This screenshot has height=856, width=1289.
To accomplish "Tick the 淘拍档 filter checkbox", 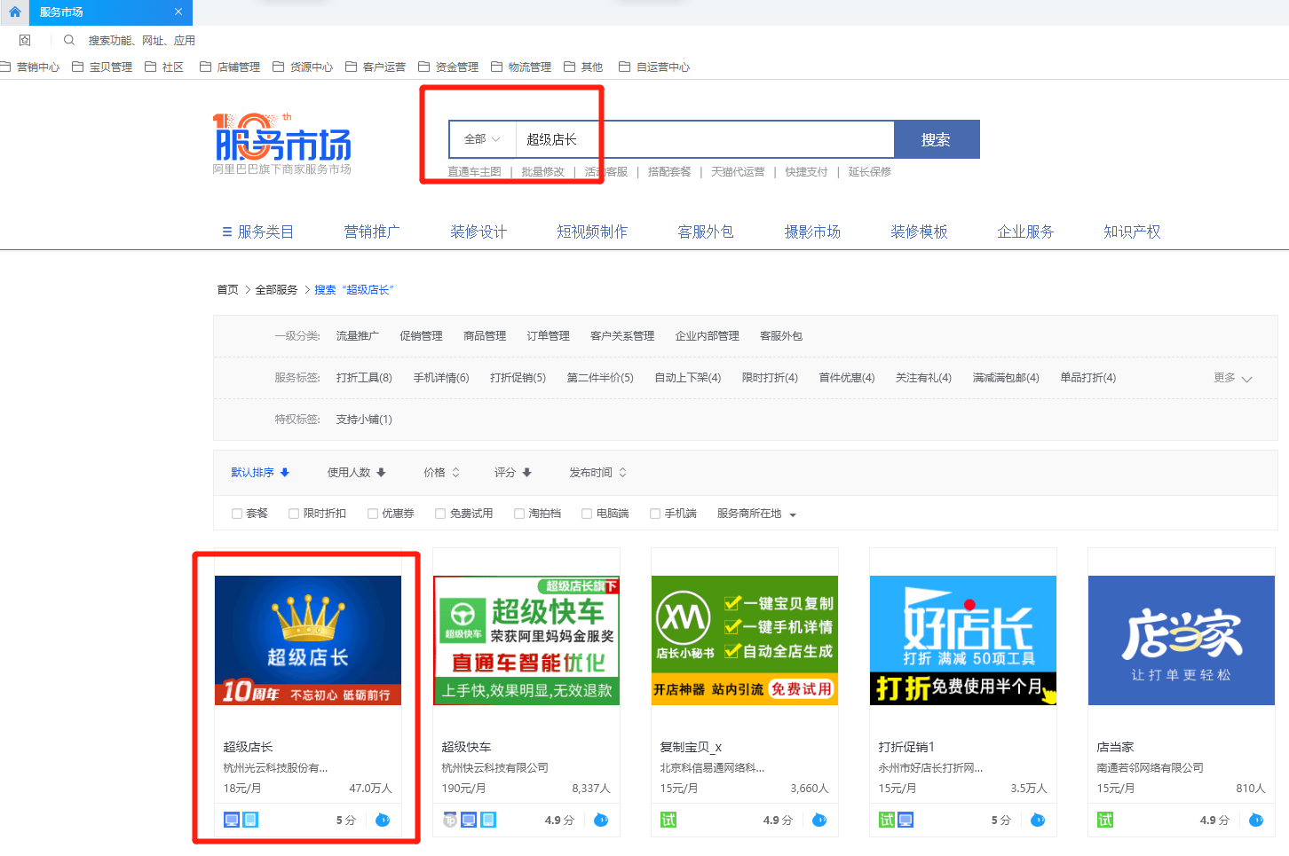I will (x=519, y=514).
